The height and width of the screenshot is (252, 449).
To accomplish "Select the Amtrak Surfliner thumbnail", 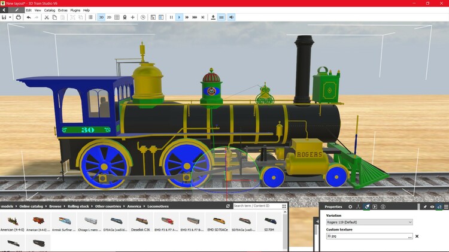I will pyautogui.click(x=64, y=223).
